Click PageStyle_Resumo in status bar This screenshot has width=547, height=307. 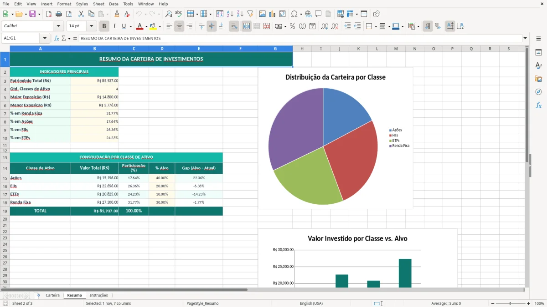click(202, 303)
